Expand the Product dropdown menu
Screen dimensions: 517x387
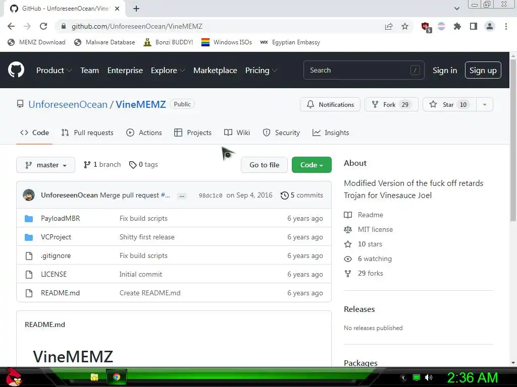[54, 71]
